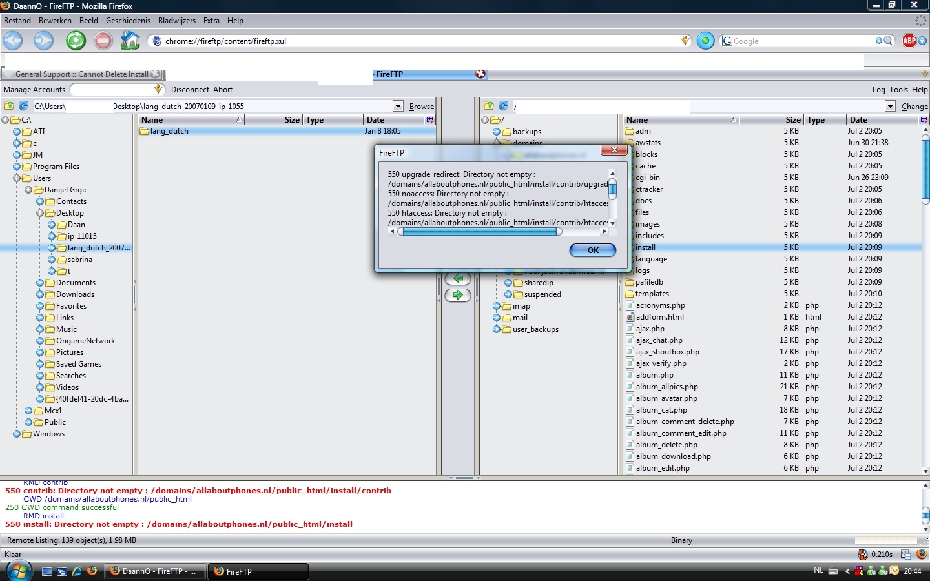Open local list column picker icon

[430, 120]
